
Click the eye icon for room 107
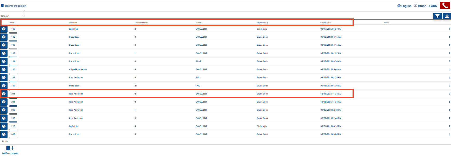4,77
